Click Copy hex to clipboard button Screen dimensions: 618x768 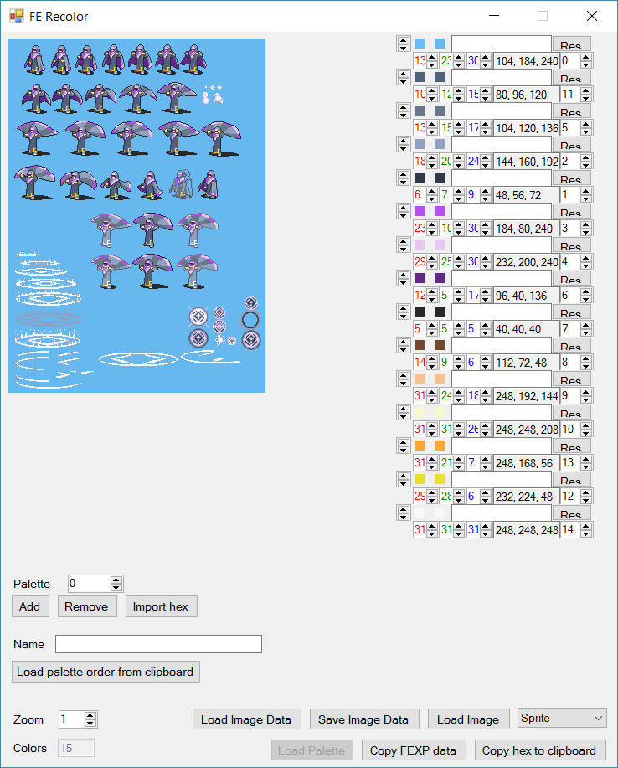click(539, 750)
